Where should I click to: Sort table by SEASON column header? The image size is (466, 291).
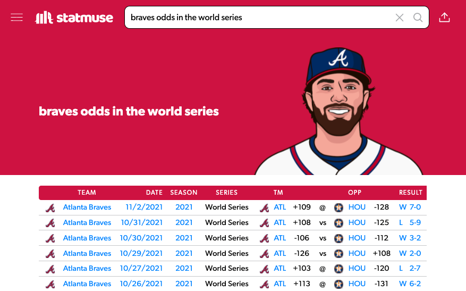pos(184,193)
